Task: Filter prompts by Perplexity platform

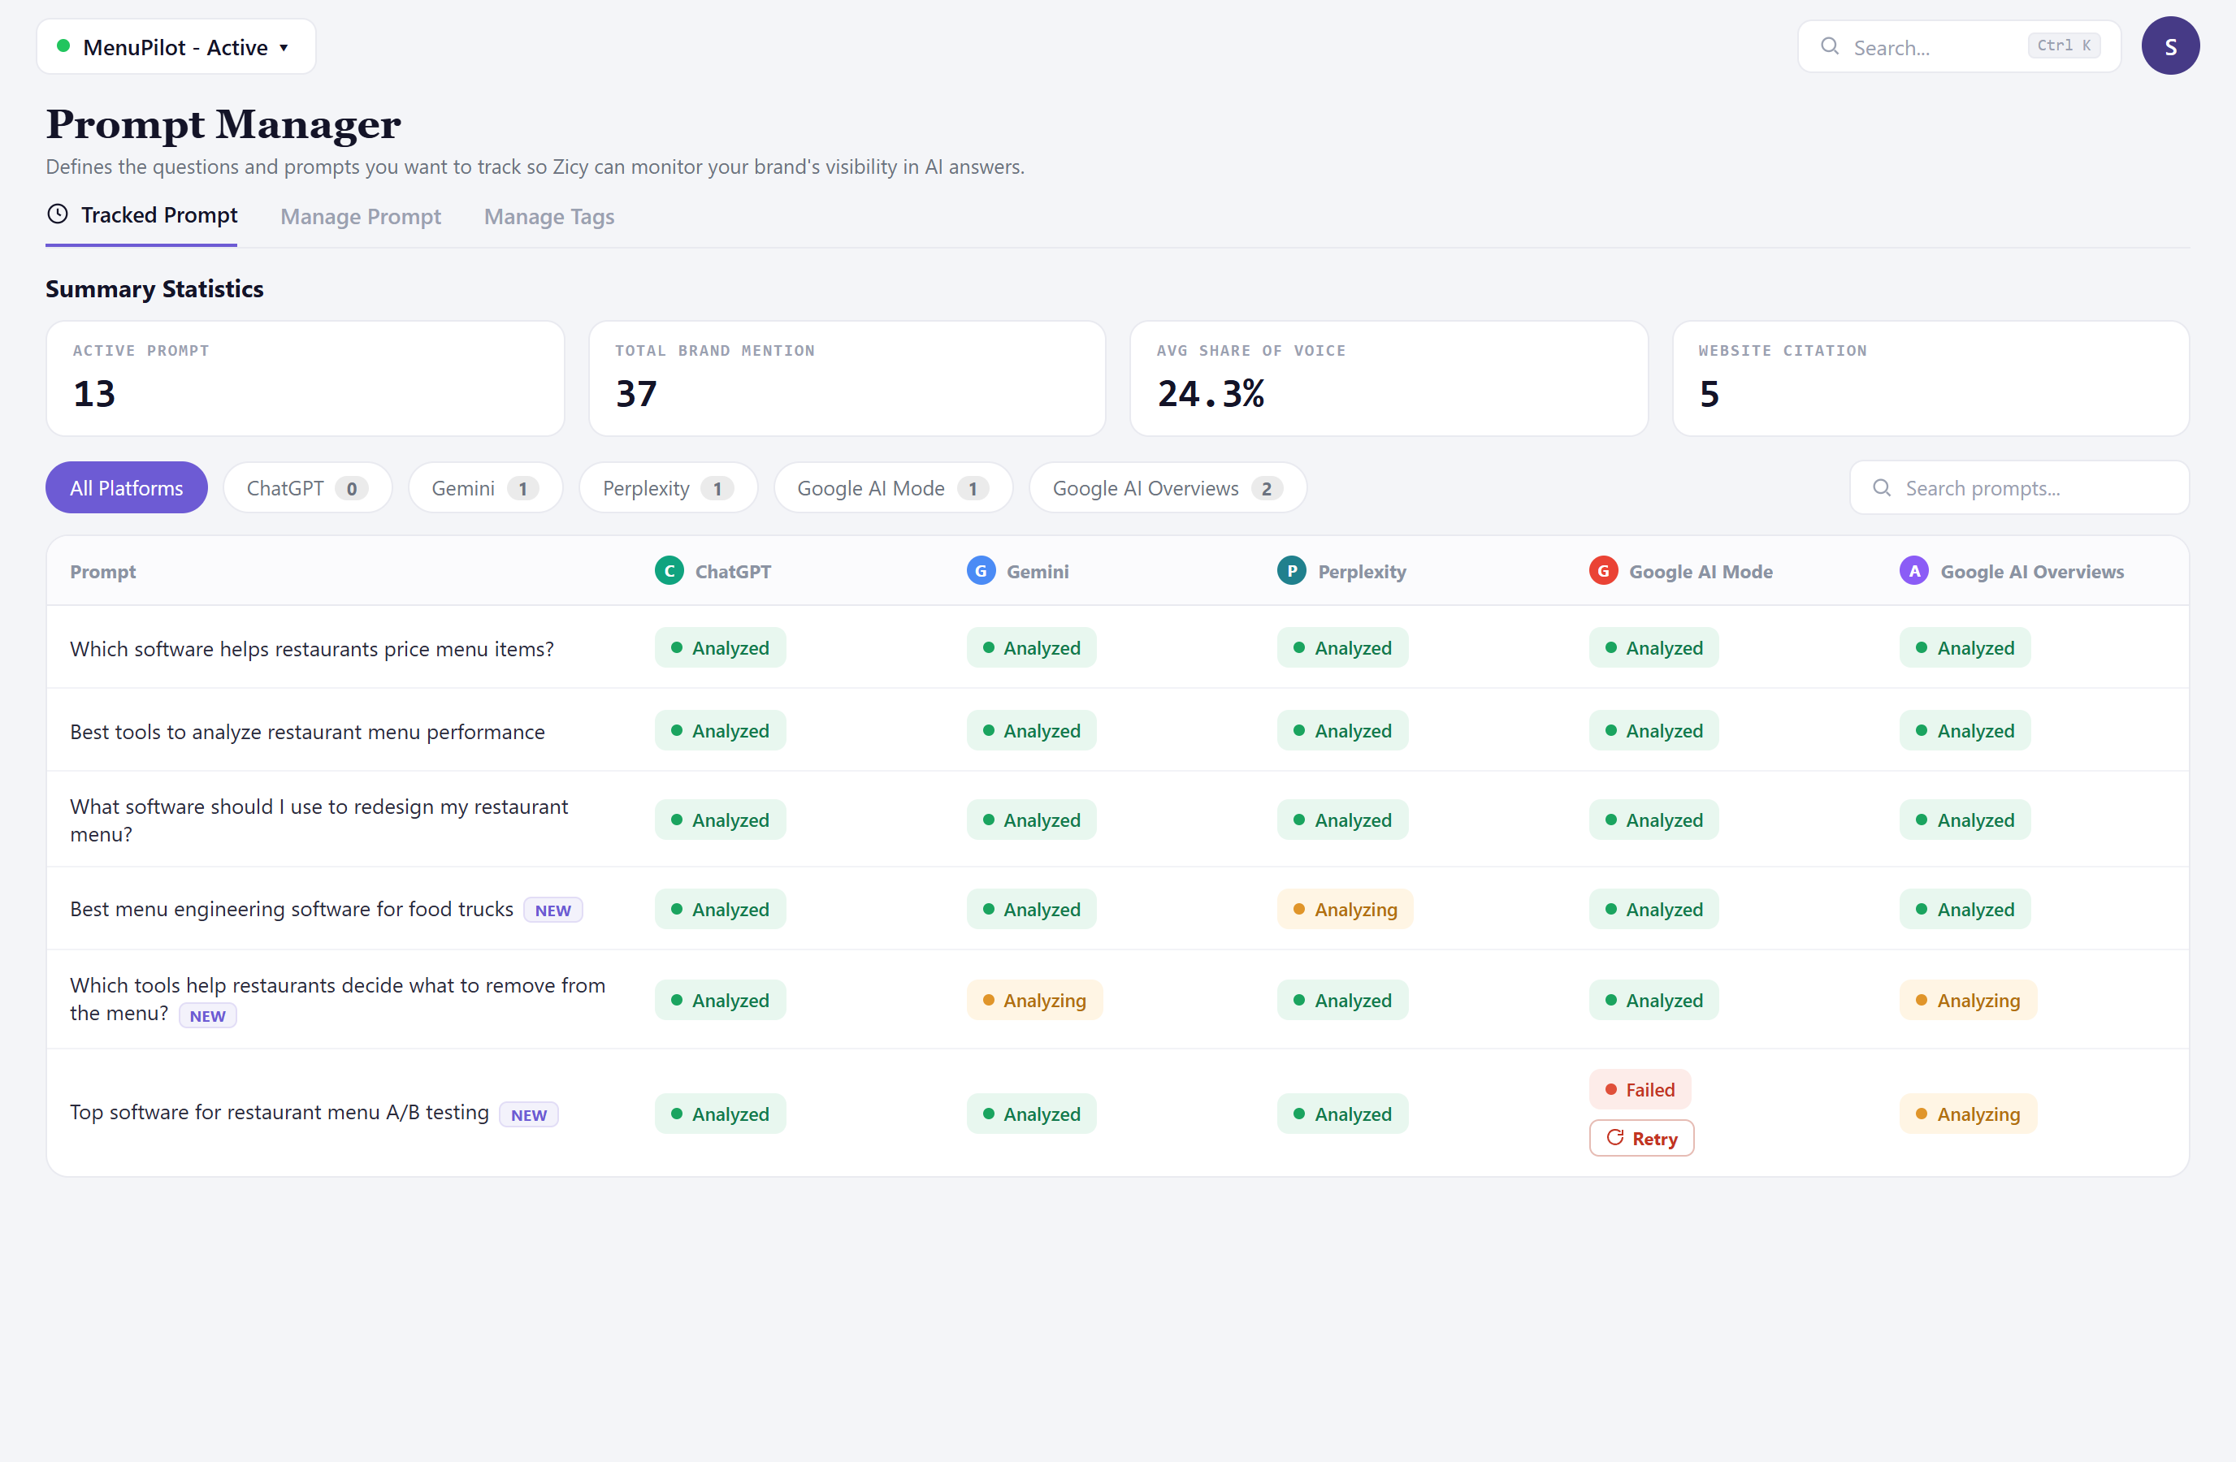Action: tap(668, 488)
